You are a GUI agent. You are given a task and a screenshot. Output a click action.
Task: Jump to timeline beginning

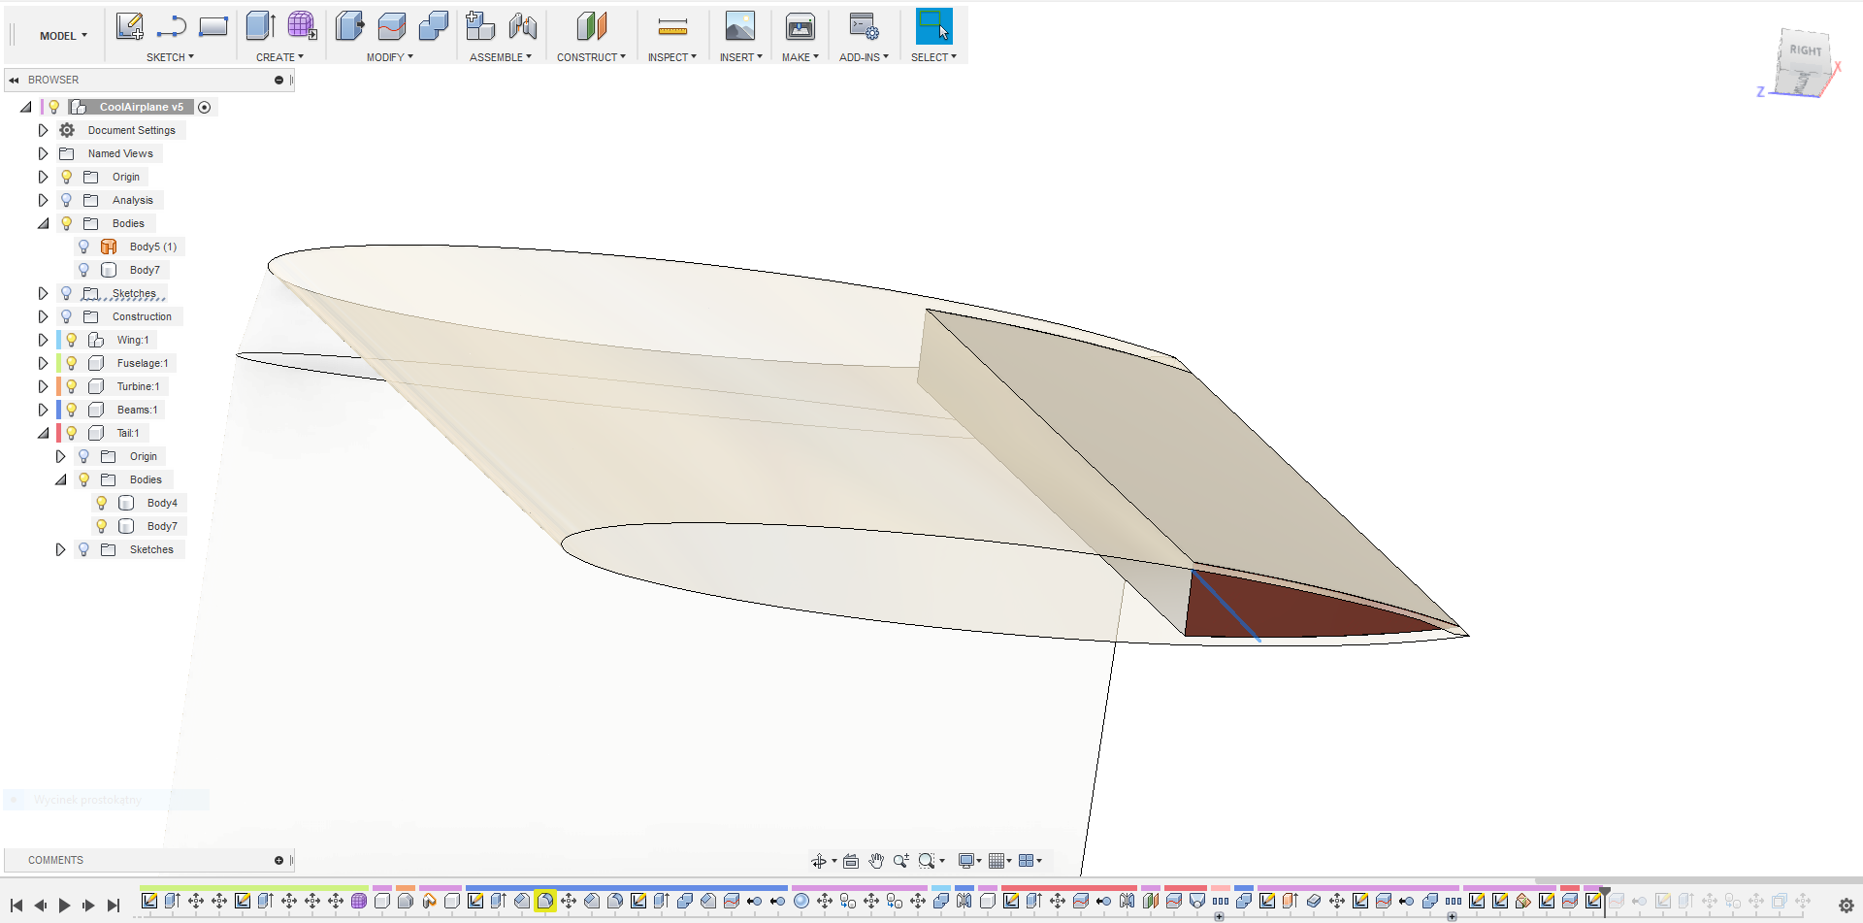pos(16,906)
